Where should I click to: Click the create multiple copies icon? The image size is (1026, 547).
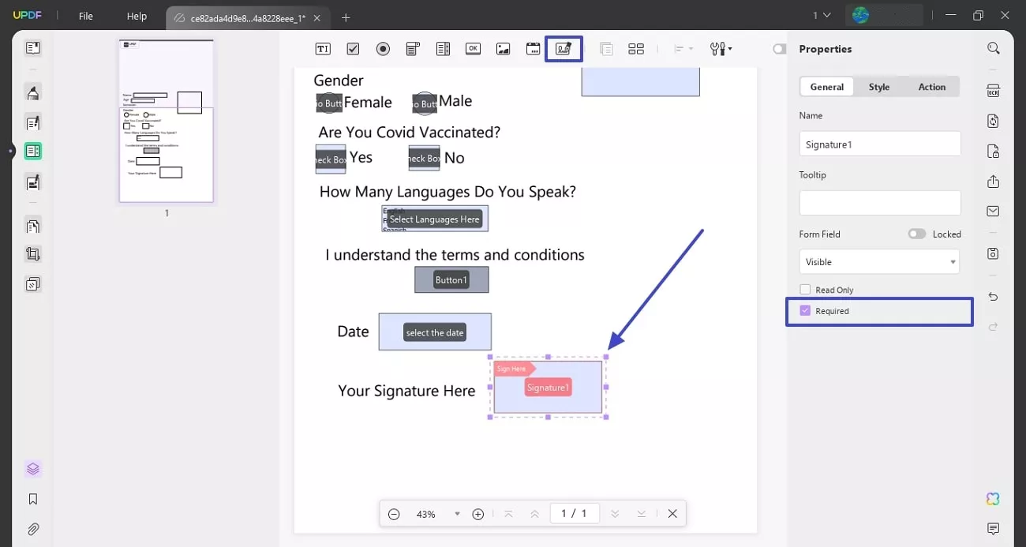[x=636, y=49]
